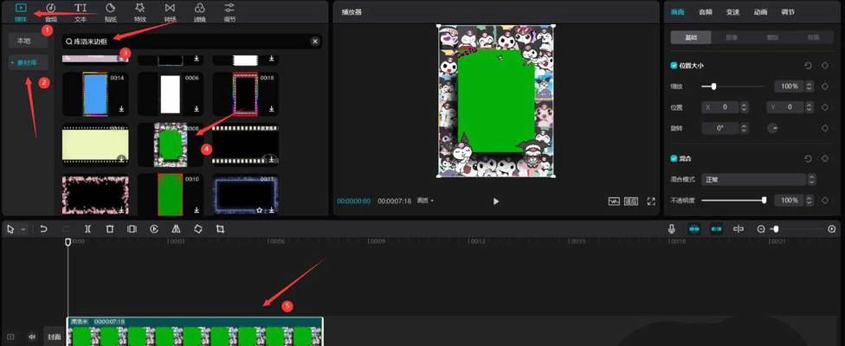Screen dimensions: 845x346
Task: Switch to the Speed (变速) inspector tab
Action: tap(732, 12)
